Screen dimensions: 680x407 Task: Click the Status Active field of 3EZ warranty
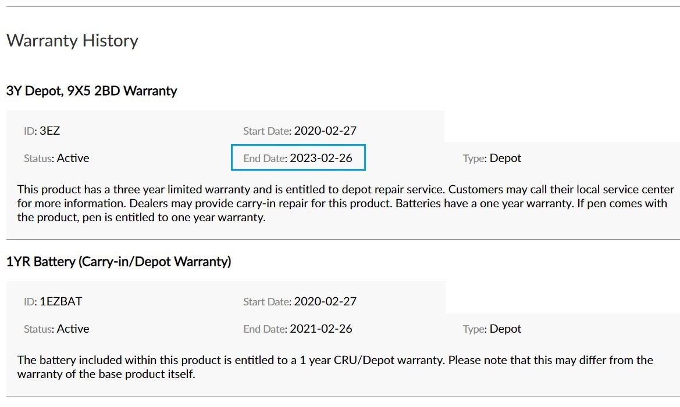click(56, 158)
